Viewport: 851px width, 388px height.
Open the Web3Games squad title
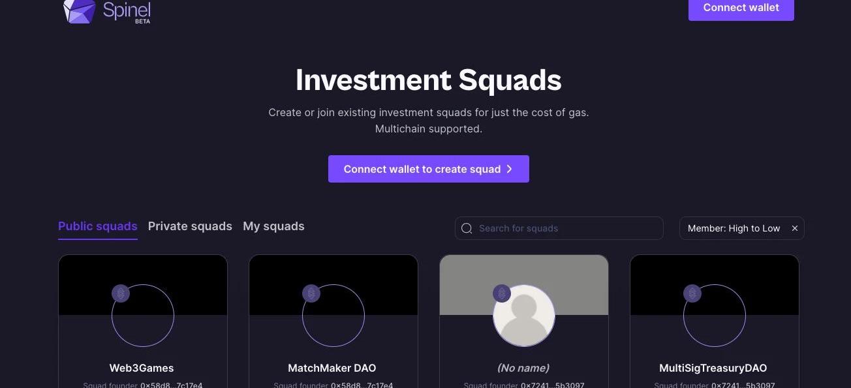pos(142,368)
